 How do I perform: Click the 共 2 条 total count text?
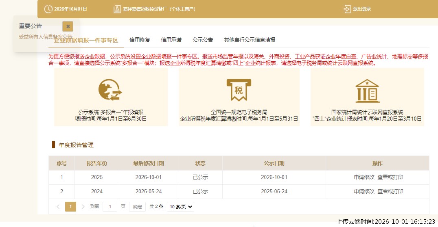(156, 206)
